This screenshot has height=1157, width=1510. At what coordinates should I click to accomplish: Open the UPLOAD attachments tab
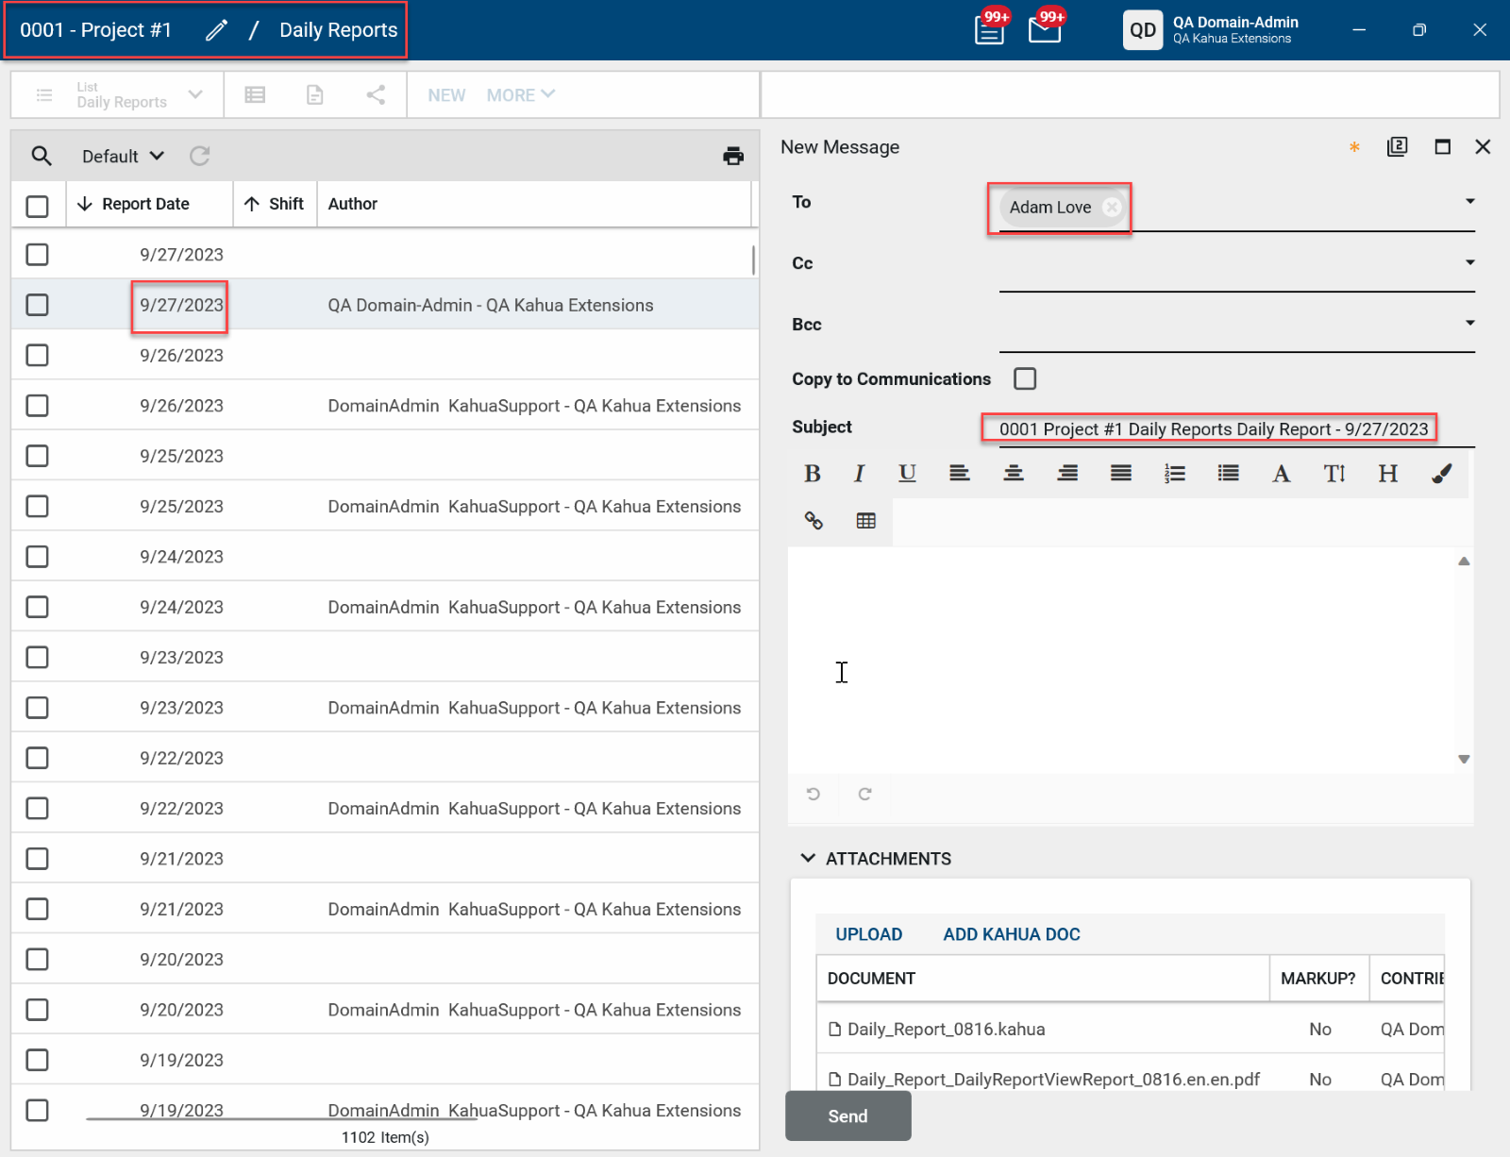868,934
